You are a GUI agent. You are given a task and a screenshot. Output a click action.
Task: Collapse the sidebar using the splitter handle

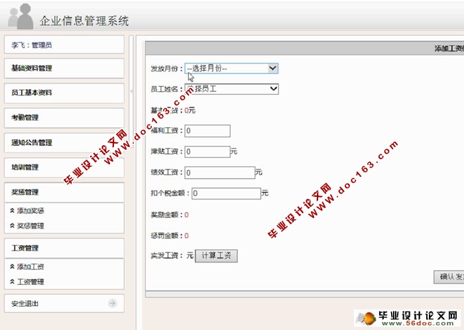(131, 91)
